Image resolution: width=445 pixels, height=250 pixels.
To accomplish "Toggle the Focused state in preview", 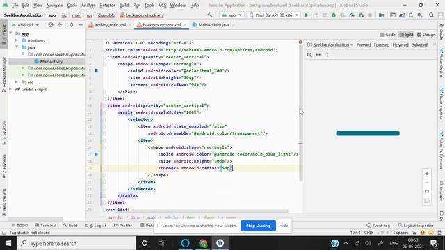I will point(382,44).
